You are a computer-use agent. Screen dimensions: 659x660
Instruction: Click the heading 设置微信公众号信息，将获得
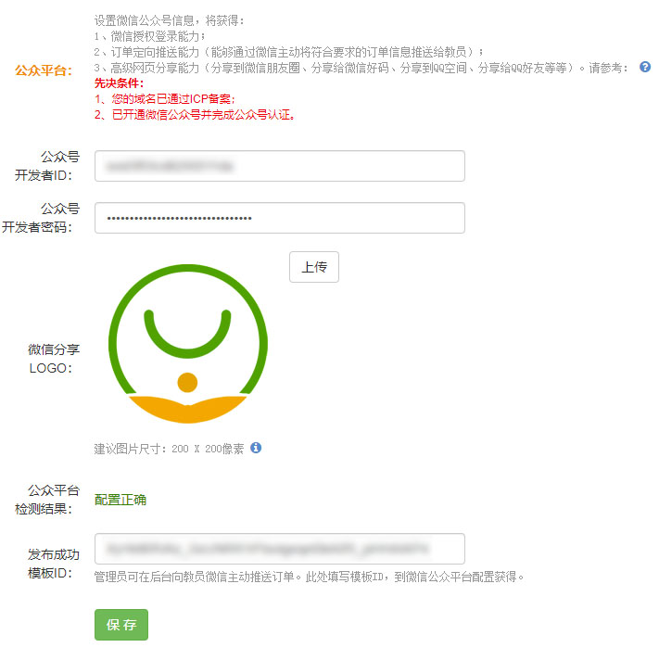[169, 20]
